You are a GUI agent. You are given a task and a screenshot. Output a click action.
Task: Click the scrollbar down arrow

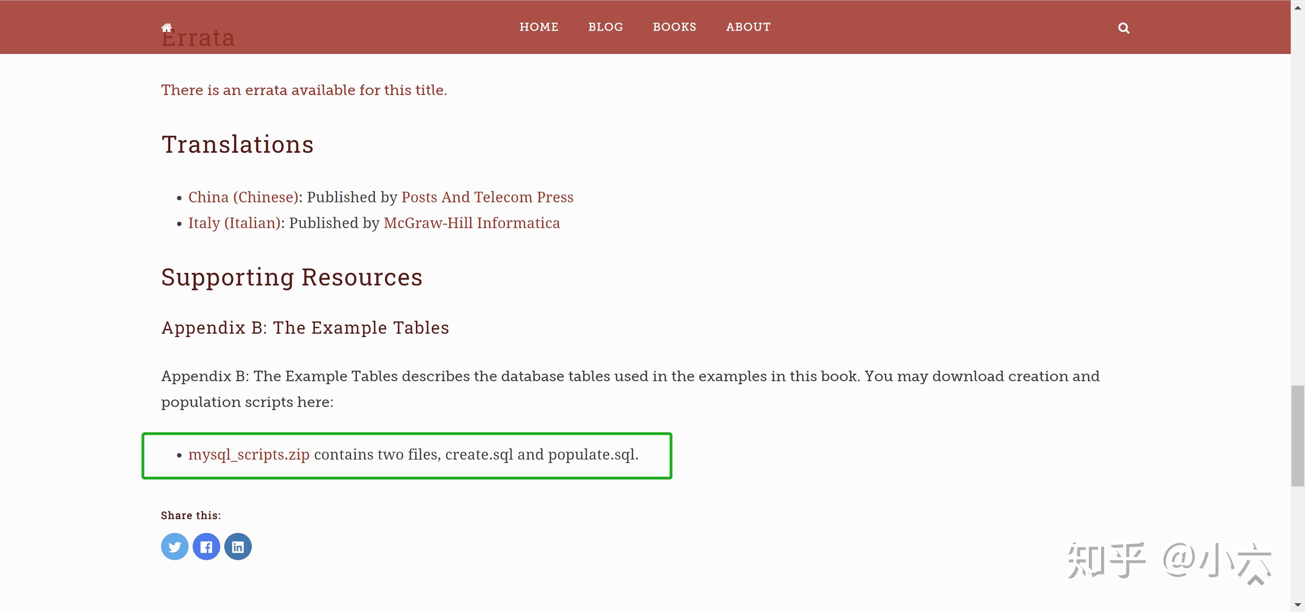coord(1298,605)
